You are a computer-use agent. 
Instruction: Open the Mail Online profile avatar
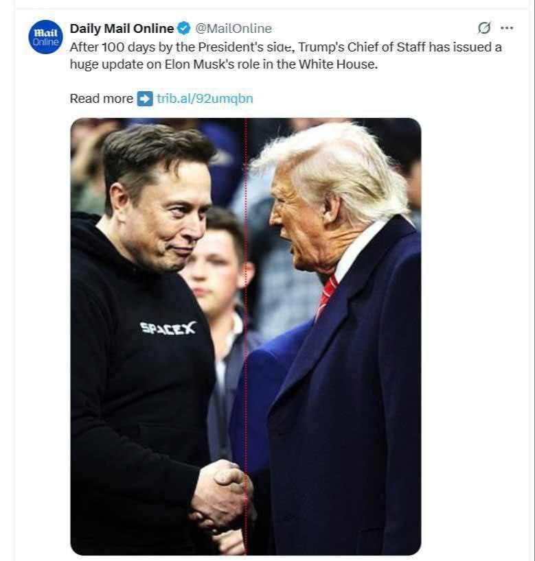click(x=46, y=37)
